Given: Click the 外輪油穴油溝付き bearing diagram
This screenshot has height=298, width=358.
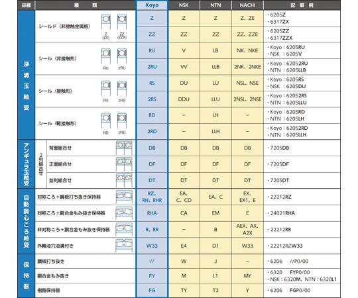Looking at the screenshot, I should click(x=124, y=246).
